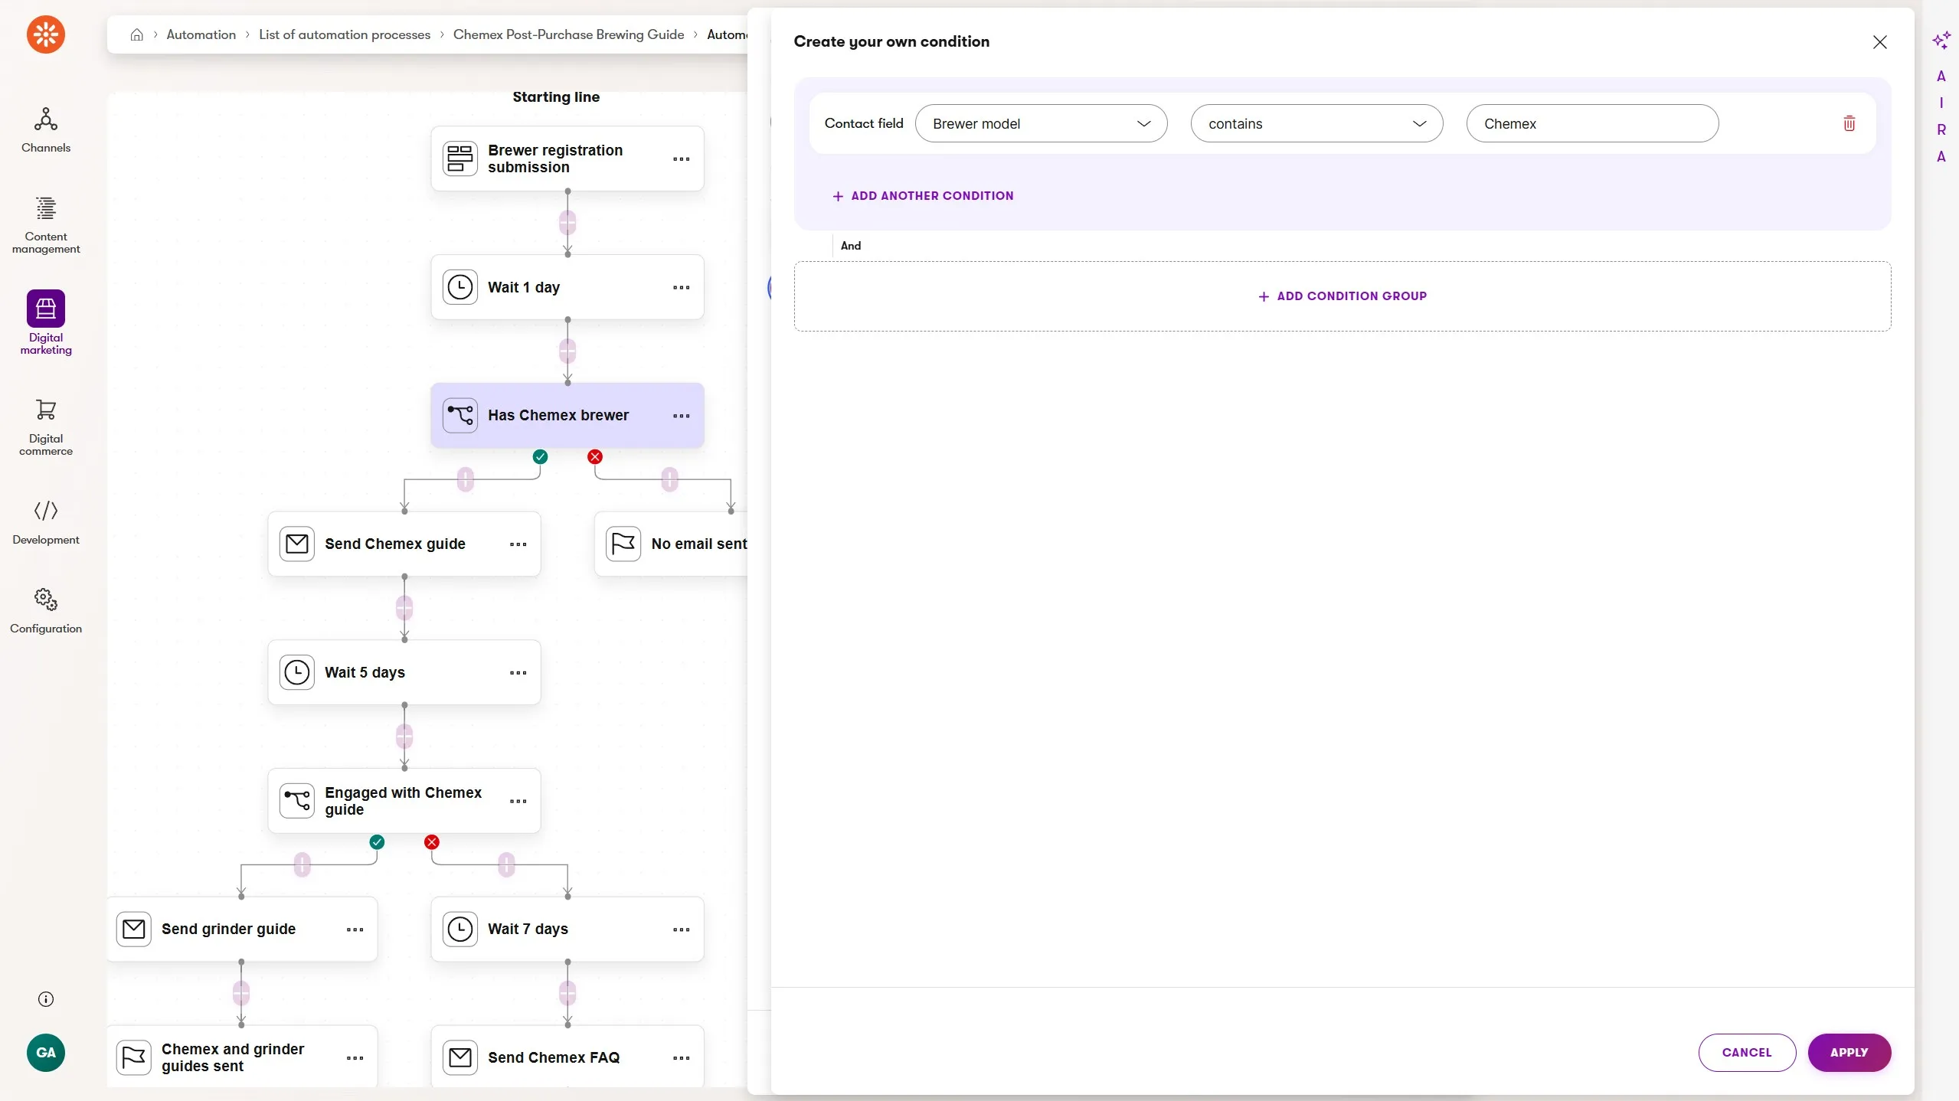This screenshot has width=1959, height=1101.
Task: Expand the Brewer model field dropdown
Action: [x=1041, y=123]
